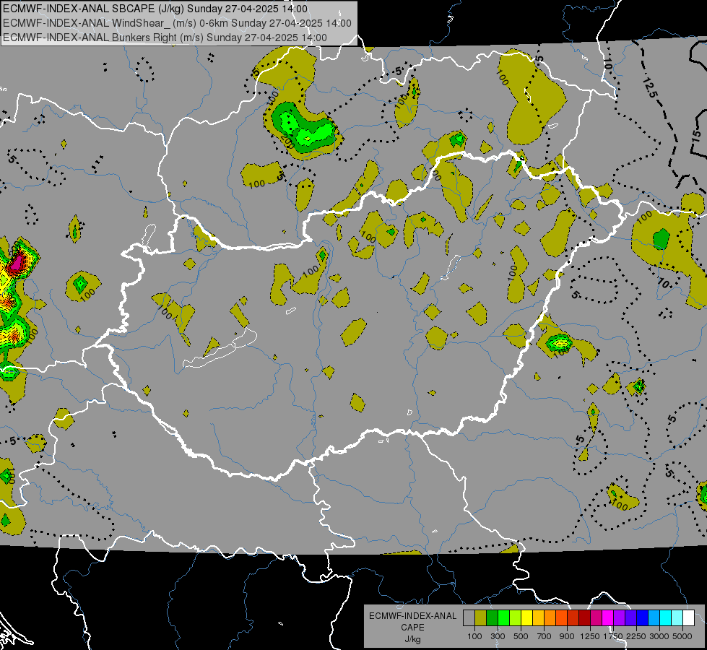Image resolution: width=707 pixels, height=650 pixels.
Task: Pick the gray swatch in CAPE legend
Action: pyautogui.click(x=469, y=618)
